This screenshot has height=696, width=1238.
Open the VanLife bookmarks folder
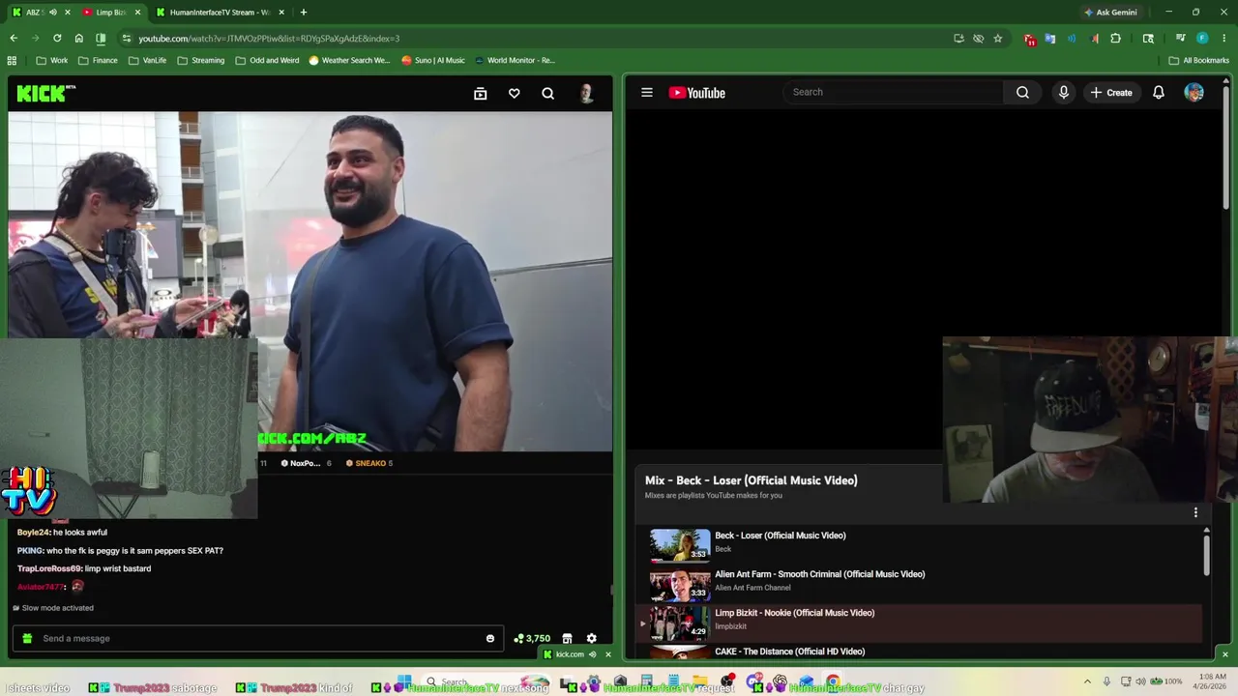click(146, 60)
